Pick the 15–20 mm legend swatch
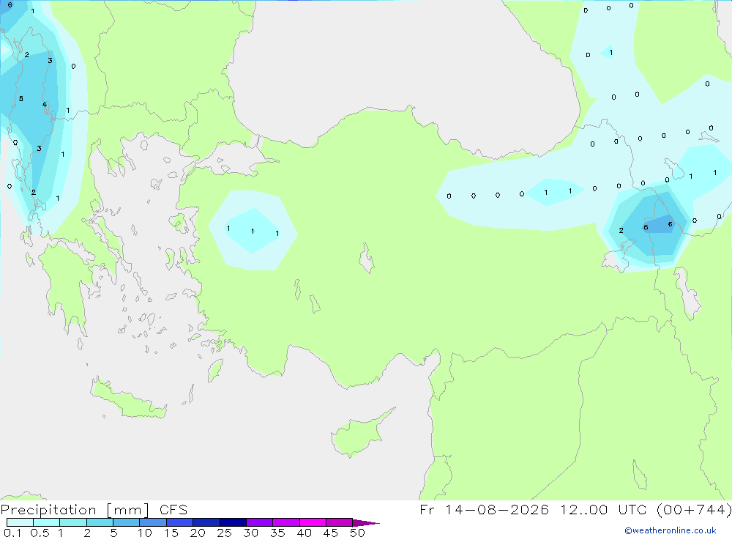 point(179,522)
